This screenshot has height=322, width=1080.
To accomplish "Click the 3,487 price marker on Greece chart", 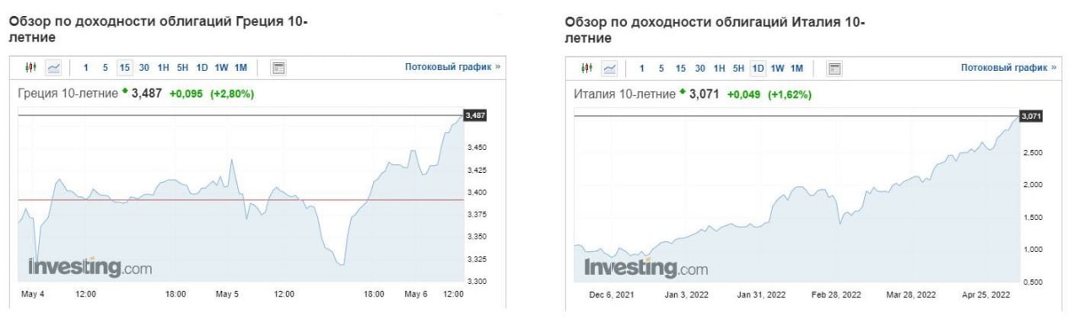I will tap(476, 115).
